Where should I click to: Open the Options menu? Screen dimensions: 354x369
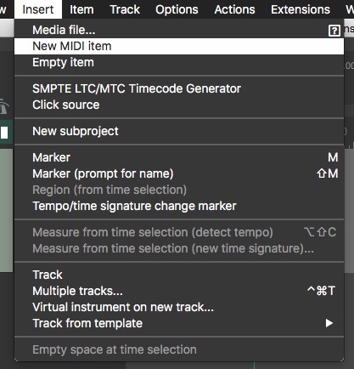click(x=177, y=9)
